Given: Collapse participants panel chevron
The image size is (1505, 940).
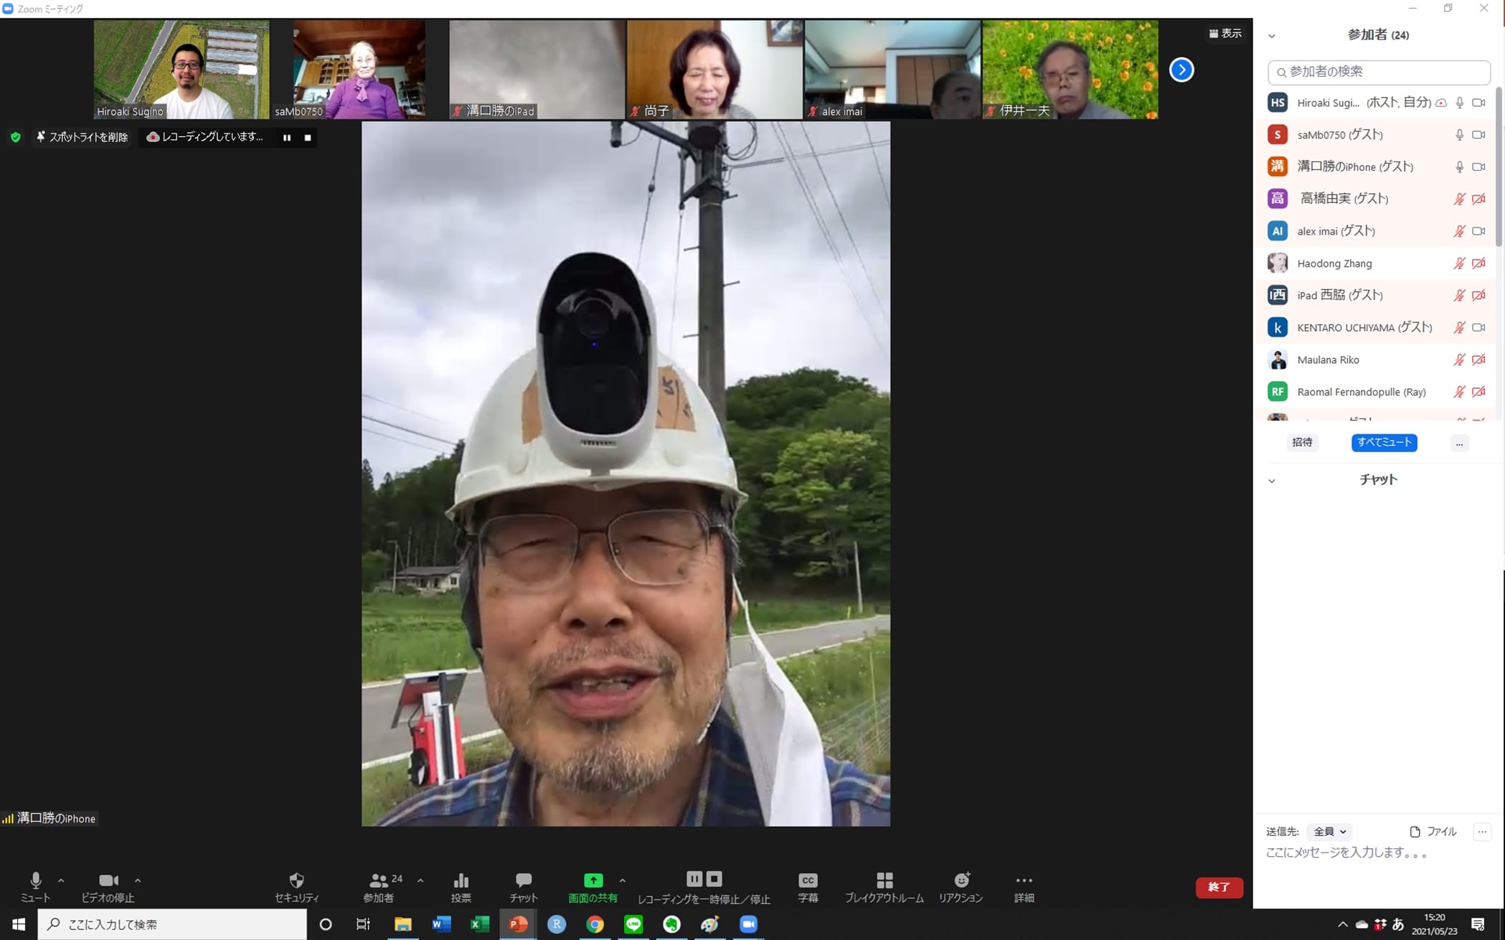Looking at the screenshot, I should tap(1272, 36).
